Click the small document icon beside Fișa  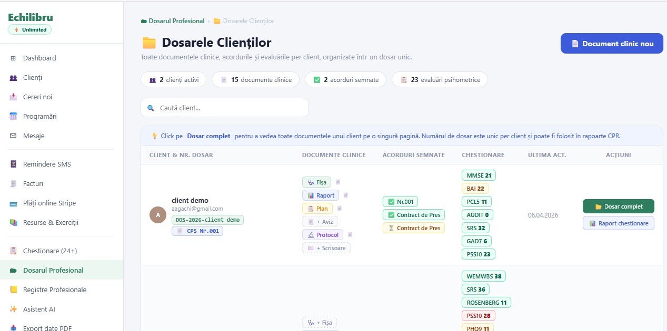tap(338, 182)
